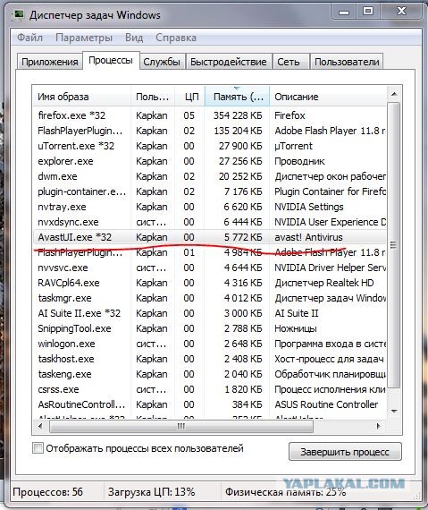The image size is (428, 510).
Task: Select the AI Suite II.exe *32 process
Action: tap(209, 313)
